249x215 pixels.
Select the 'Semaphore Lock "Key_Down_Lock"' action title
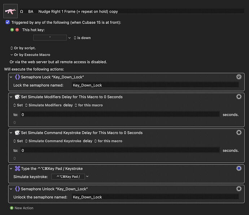[52, 77]
